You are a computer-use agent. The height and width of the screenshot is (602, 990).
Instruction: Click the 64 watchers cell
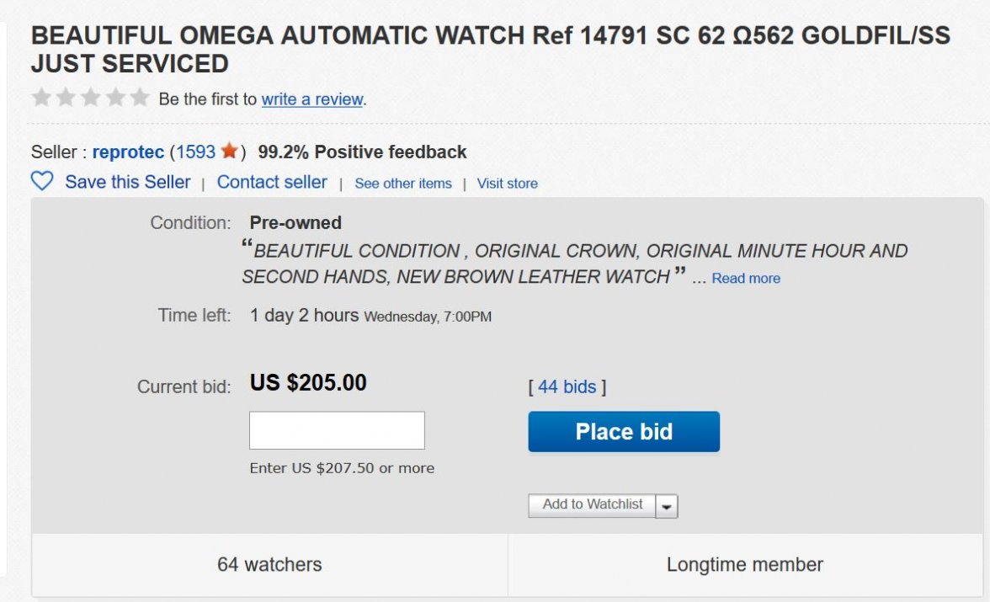coord(269,564)
